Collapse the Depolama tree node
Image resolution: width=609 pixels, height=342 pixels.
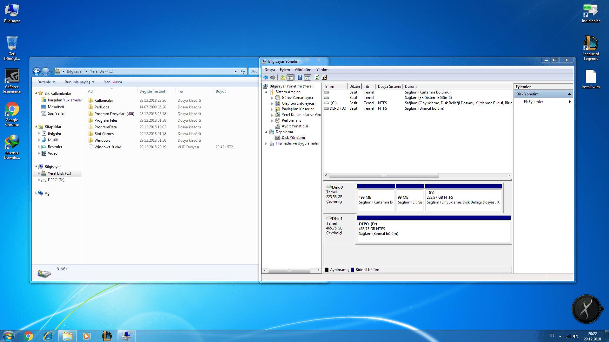coord(266,132)
